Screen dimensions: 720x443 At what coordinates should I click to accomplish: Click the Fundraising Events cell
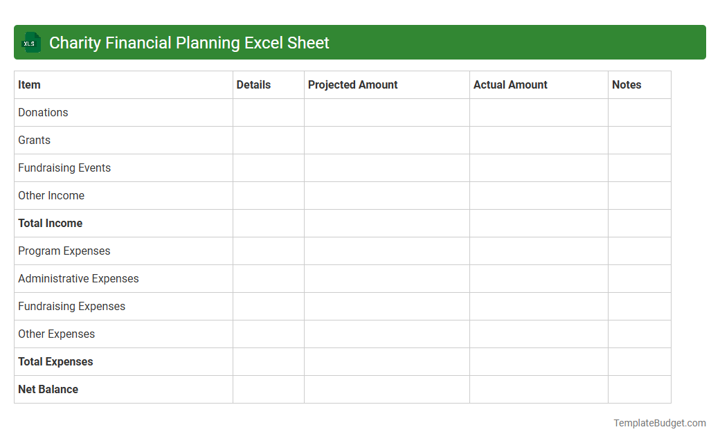pyautogui.click(x=64, y=168)
